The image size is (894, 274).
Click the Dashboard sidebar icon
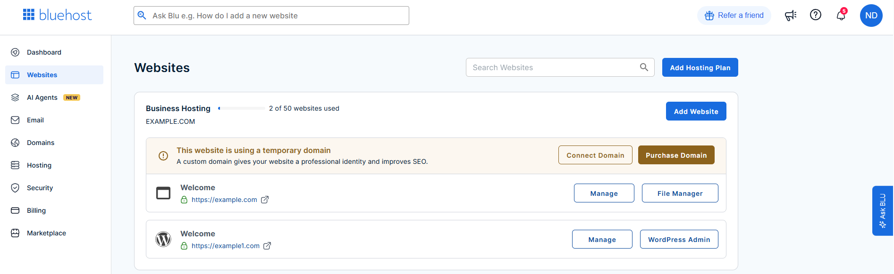coord(15,52)
